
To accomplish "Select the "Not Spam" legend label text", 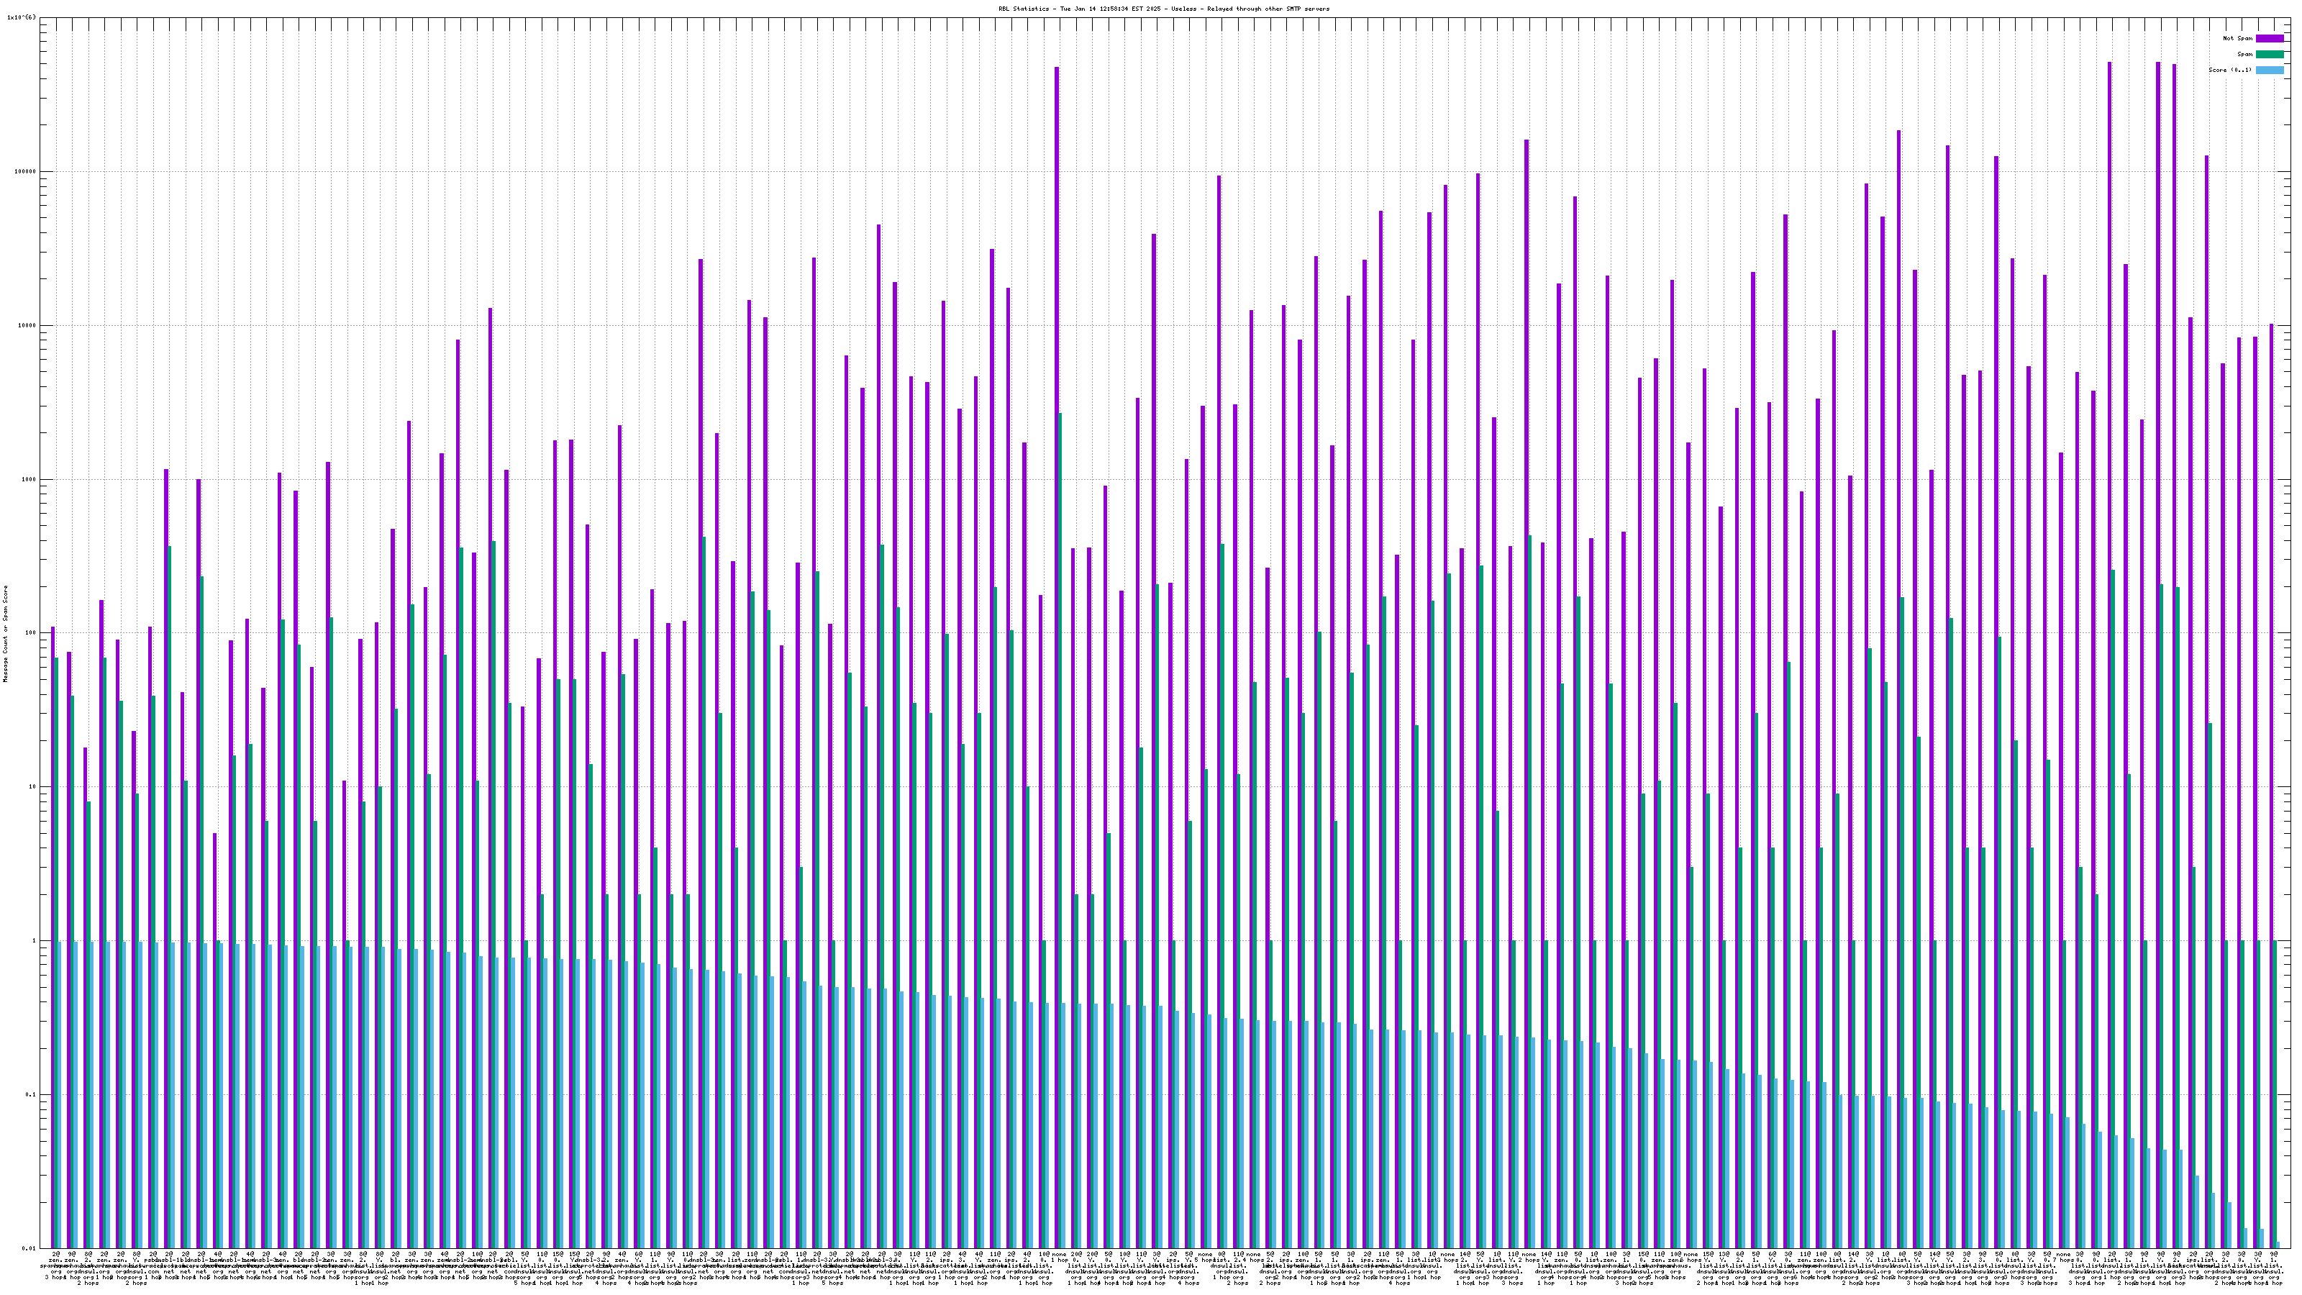I will click(2238, 38).
